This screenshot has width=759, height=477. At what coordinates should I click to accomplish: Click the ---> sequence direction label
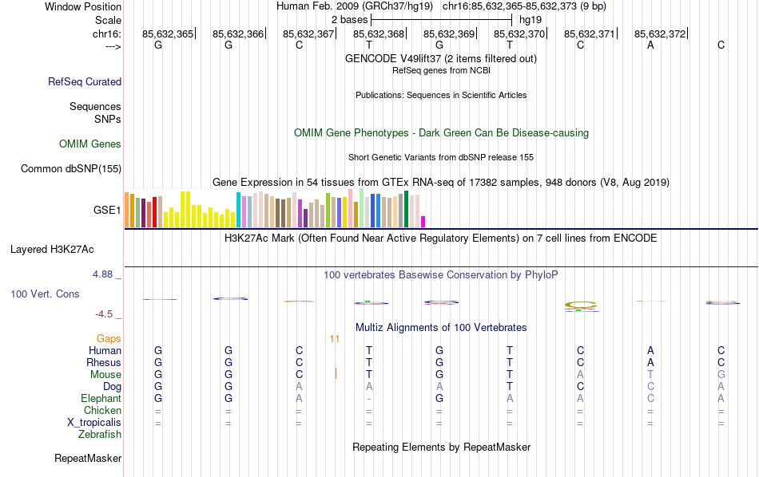113,46
